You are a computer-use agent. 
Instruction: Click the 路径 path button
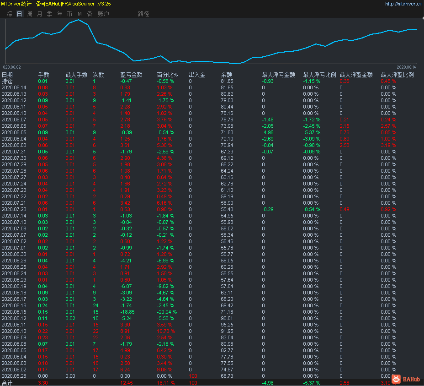click(143, 14)
